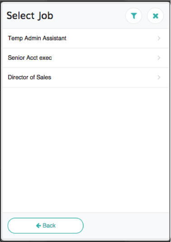Viewport: 171px width, 242px height.
Task: Tap the teal funnel filter button
Action: (x=134, y=16)
